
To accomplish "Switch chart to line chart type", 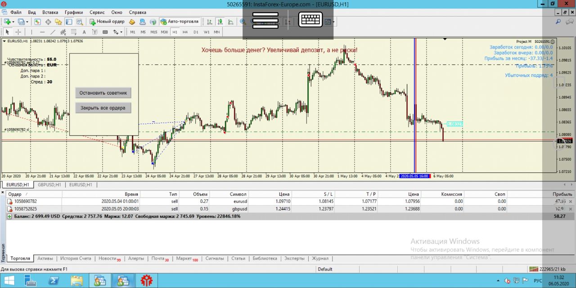I will 230,22.
